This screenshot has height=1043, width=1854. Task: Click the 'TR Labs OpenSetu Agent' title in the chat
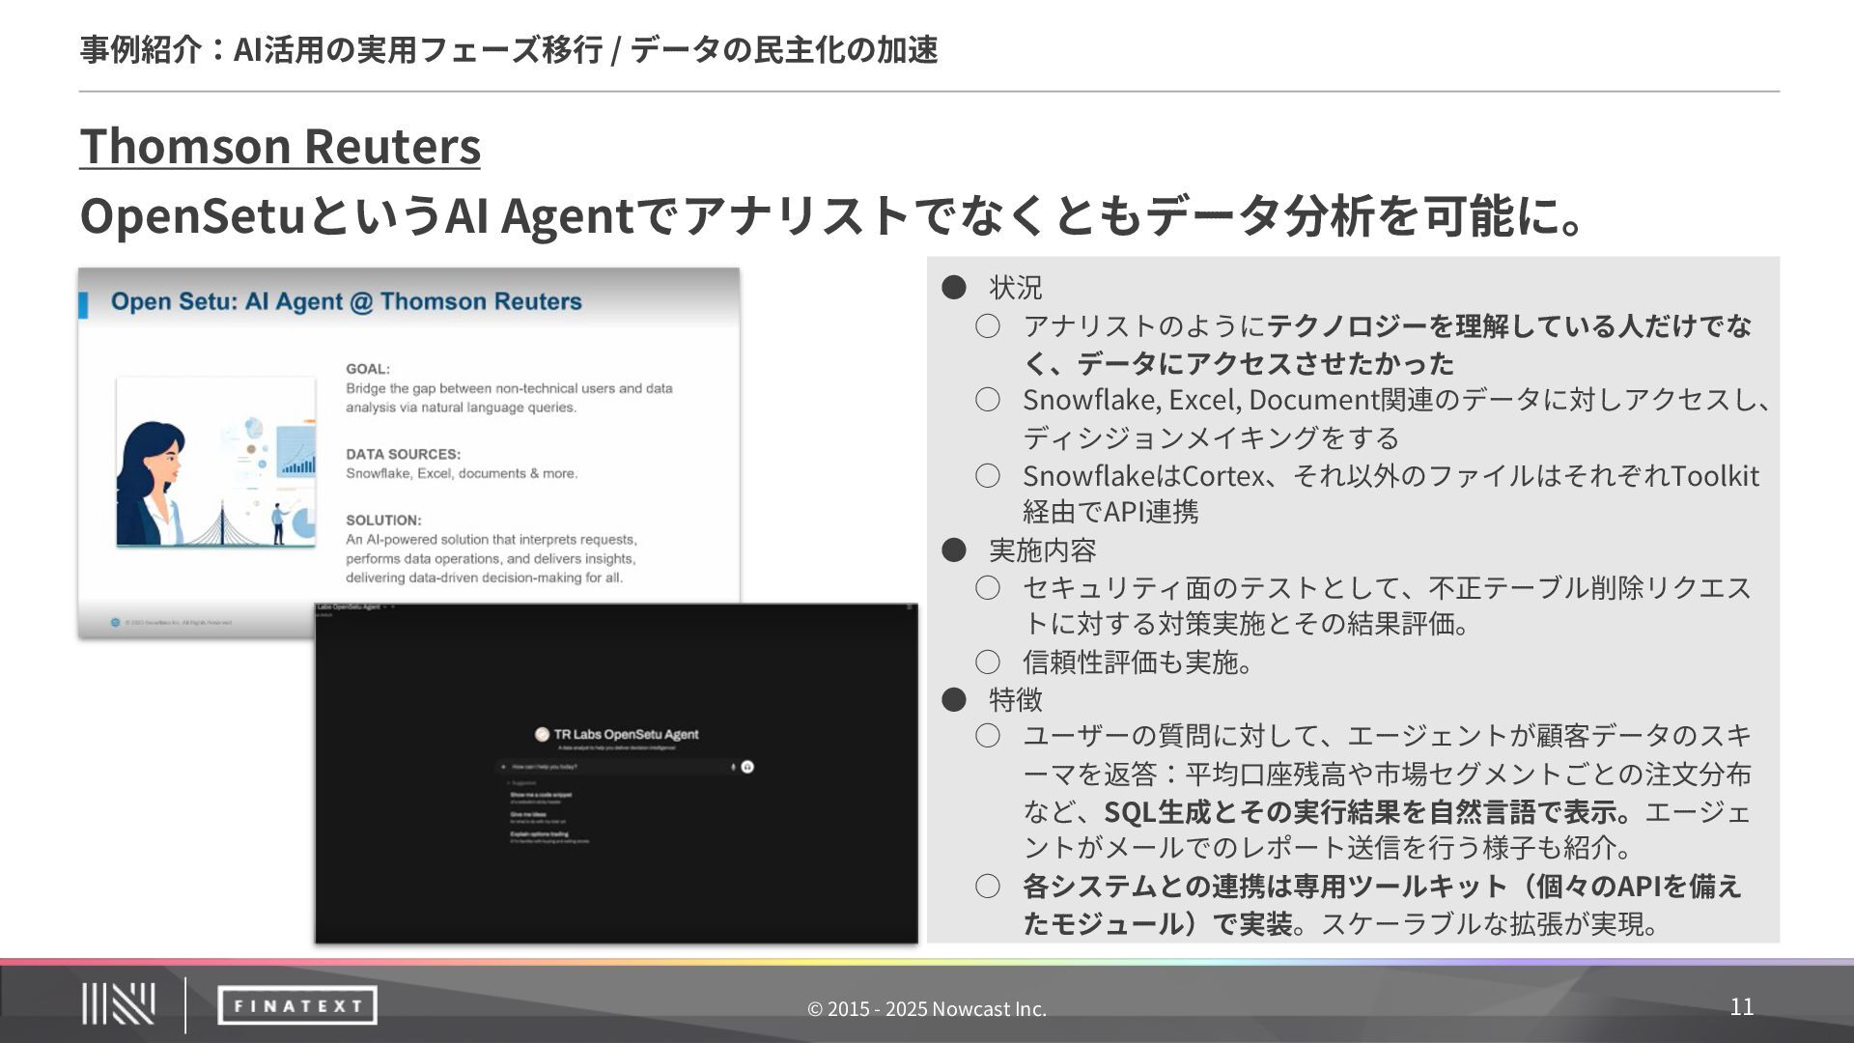coord(626,734)
